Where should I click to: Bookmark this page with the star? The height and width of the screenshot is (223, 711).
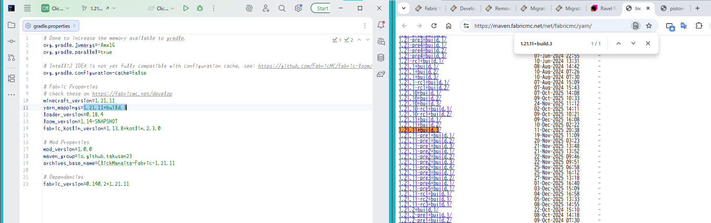649,26
